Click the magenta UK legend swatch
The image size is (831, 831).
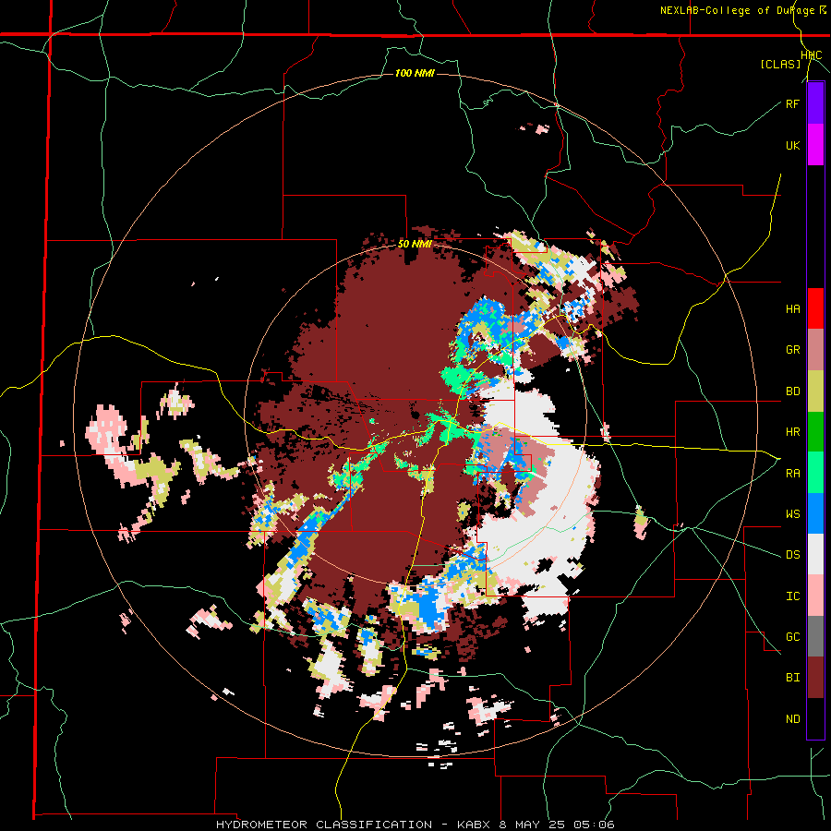(x=815, y=145)
